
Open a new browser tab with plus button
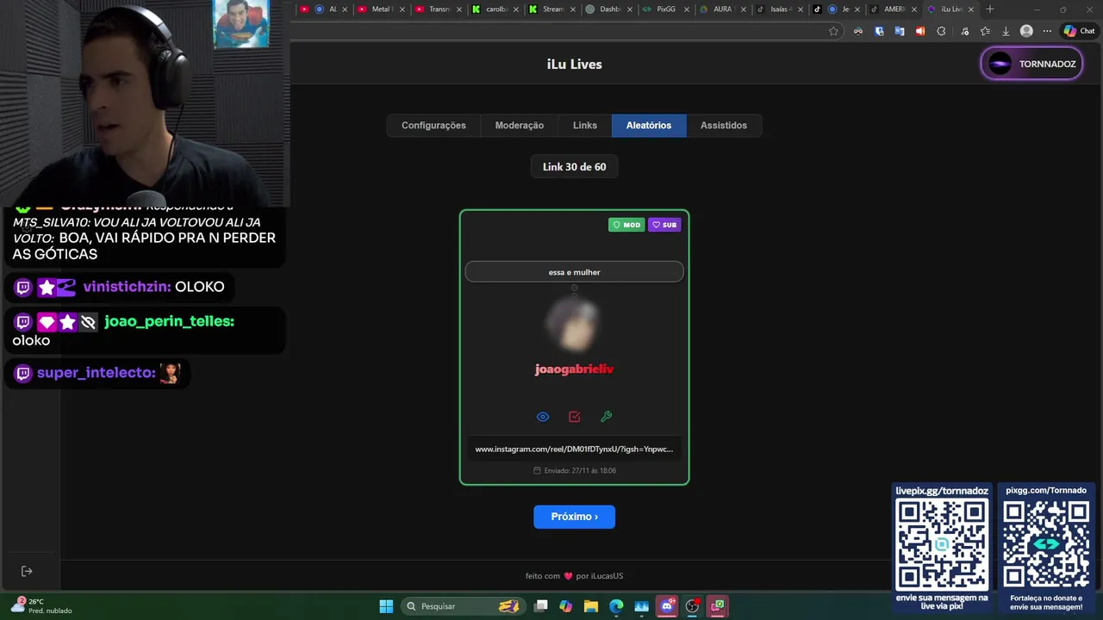point(990,9)
